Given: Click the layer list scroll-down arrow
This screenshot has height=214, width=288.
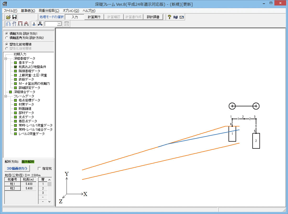Looking at the screenshot, I should [x=49, y=201].
